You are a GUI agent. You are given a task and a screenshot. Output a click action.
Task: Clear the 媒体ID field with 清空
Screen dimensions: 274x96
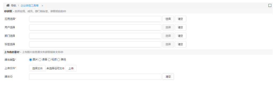click(168, 77)
